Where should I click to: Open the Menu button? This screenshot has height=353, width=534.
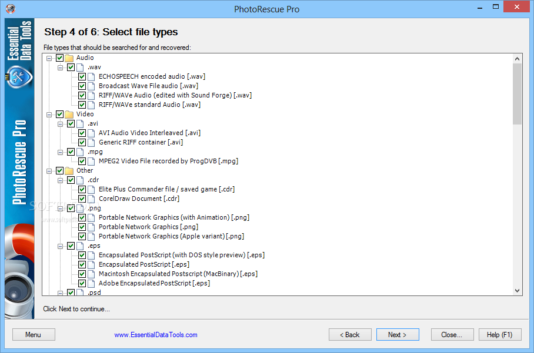coord(34,335)
